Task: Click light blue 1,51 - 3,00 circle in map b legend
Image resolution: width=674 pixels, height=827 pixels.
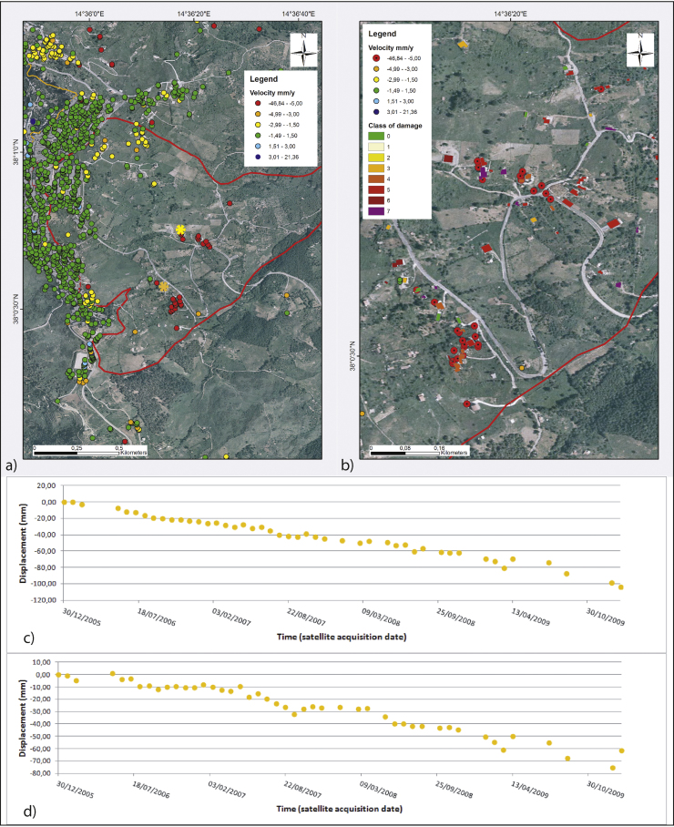Action: pos(375,99)
